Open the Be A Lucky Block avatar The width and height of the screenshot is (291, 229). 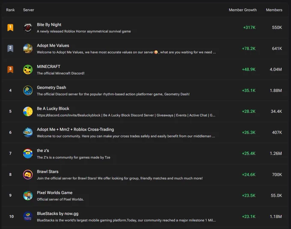pos(28,111)
